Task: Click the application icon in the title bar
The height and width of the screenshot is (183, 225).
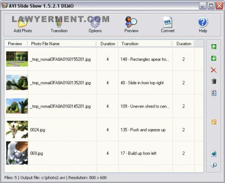Action: tap(5, 5)
